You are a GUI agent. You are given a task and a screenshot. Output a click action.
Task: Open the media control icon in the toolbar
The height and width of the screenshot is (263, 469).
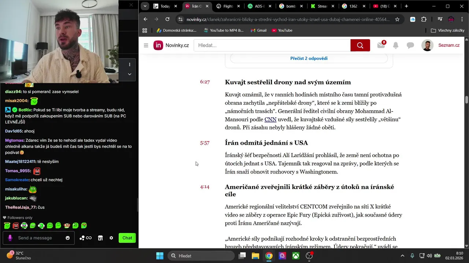tap(440, 19)
